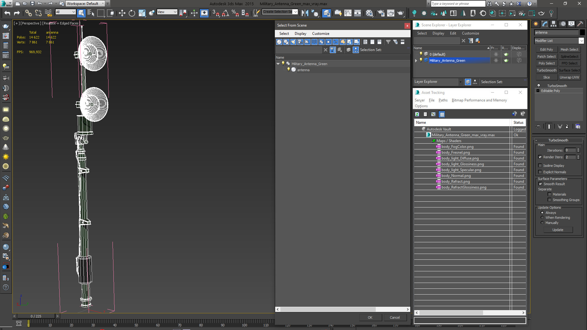The height and width of the screenshot is (330, 587).
Task: Click Display Cameras filter in Select From Scene
Action: (300, 42)
